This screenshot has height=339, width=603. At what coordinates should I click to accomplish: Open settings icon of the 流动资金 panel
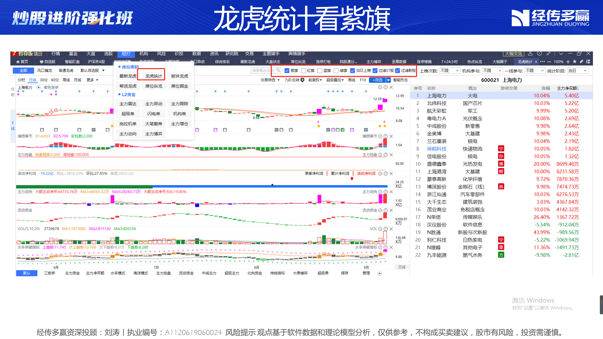[x=380, y=210]
